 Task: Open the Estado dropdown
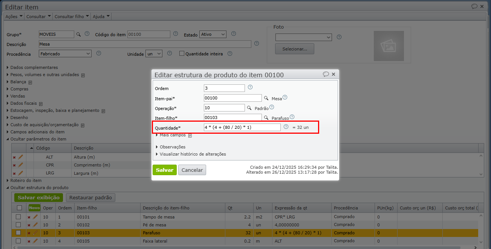click(x=213, y=34)
